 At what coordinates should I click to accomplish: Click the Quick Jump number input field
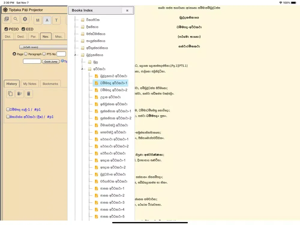coord(32,61)
